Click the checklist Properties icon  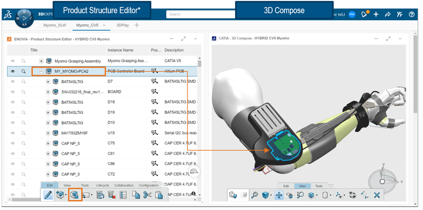[x=123, y=195]
